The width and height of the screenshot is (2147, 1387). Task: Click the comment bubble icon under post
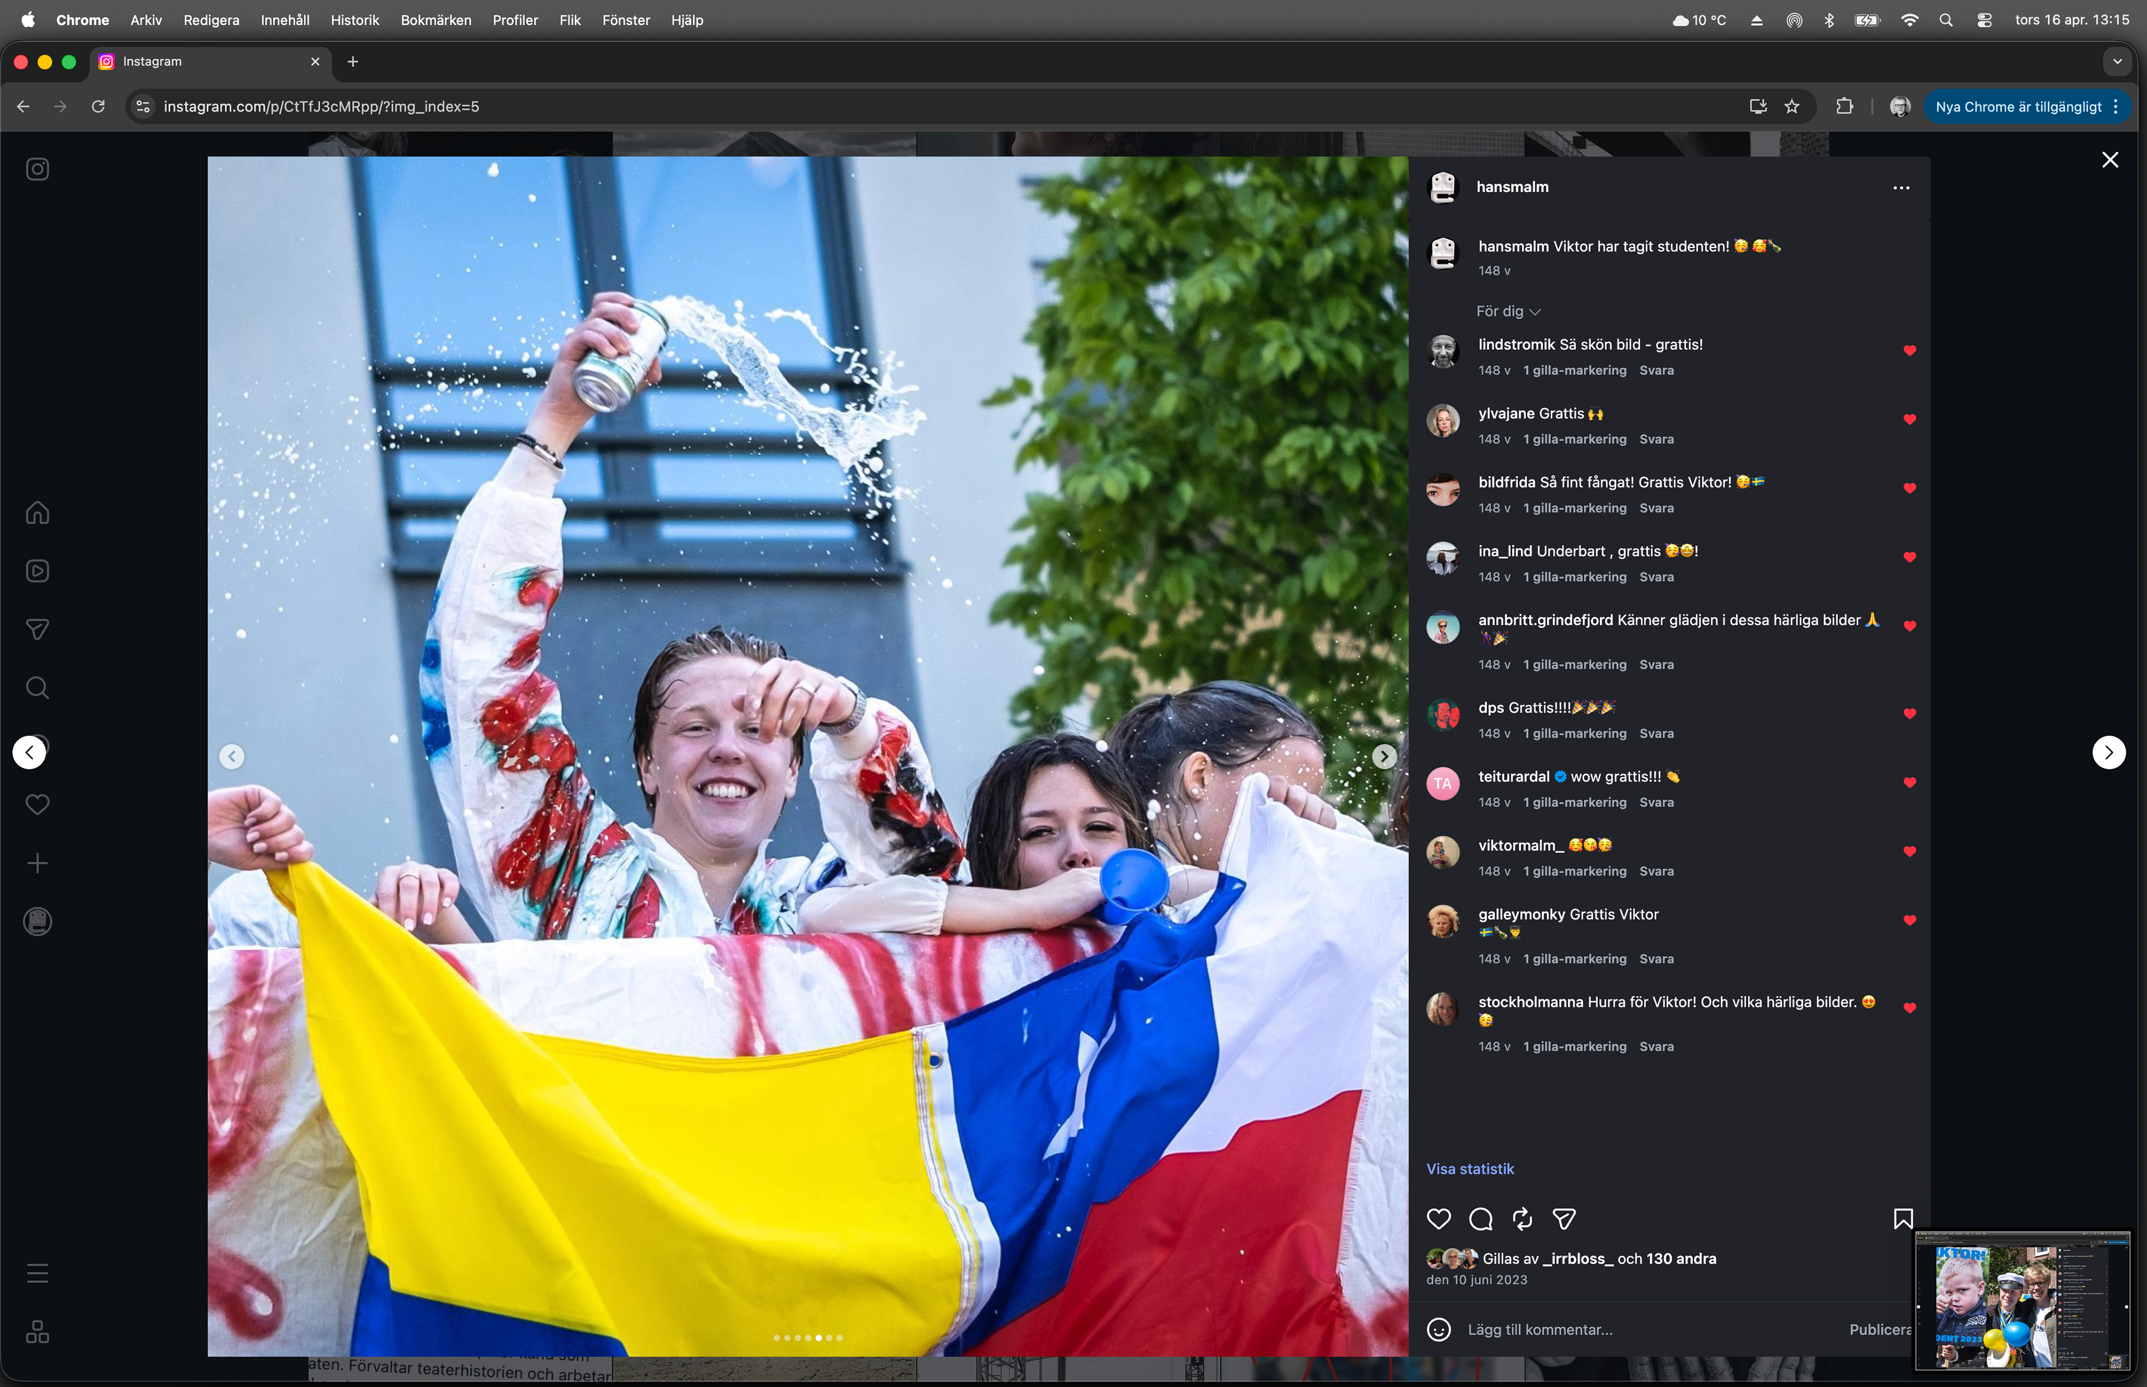(1481, 1219)
